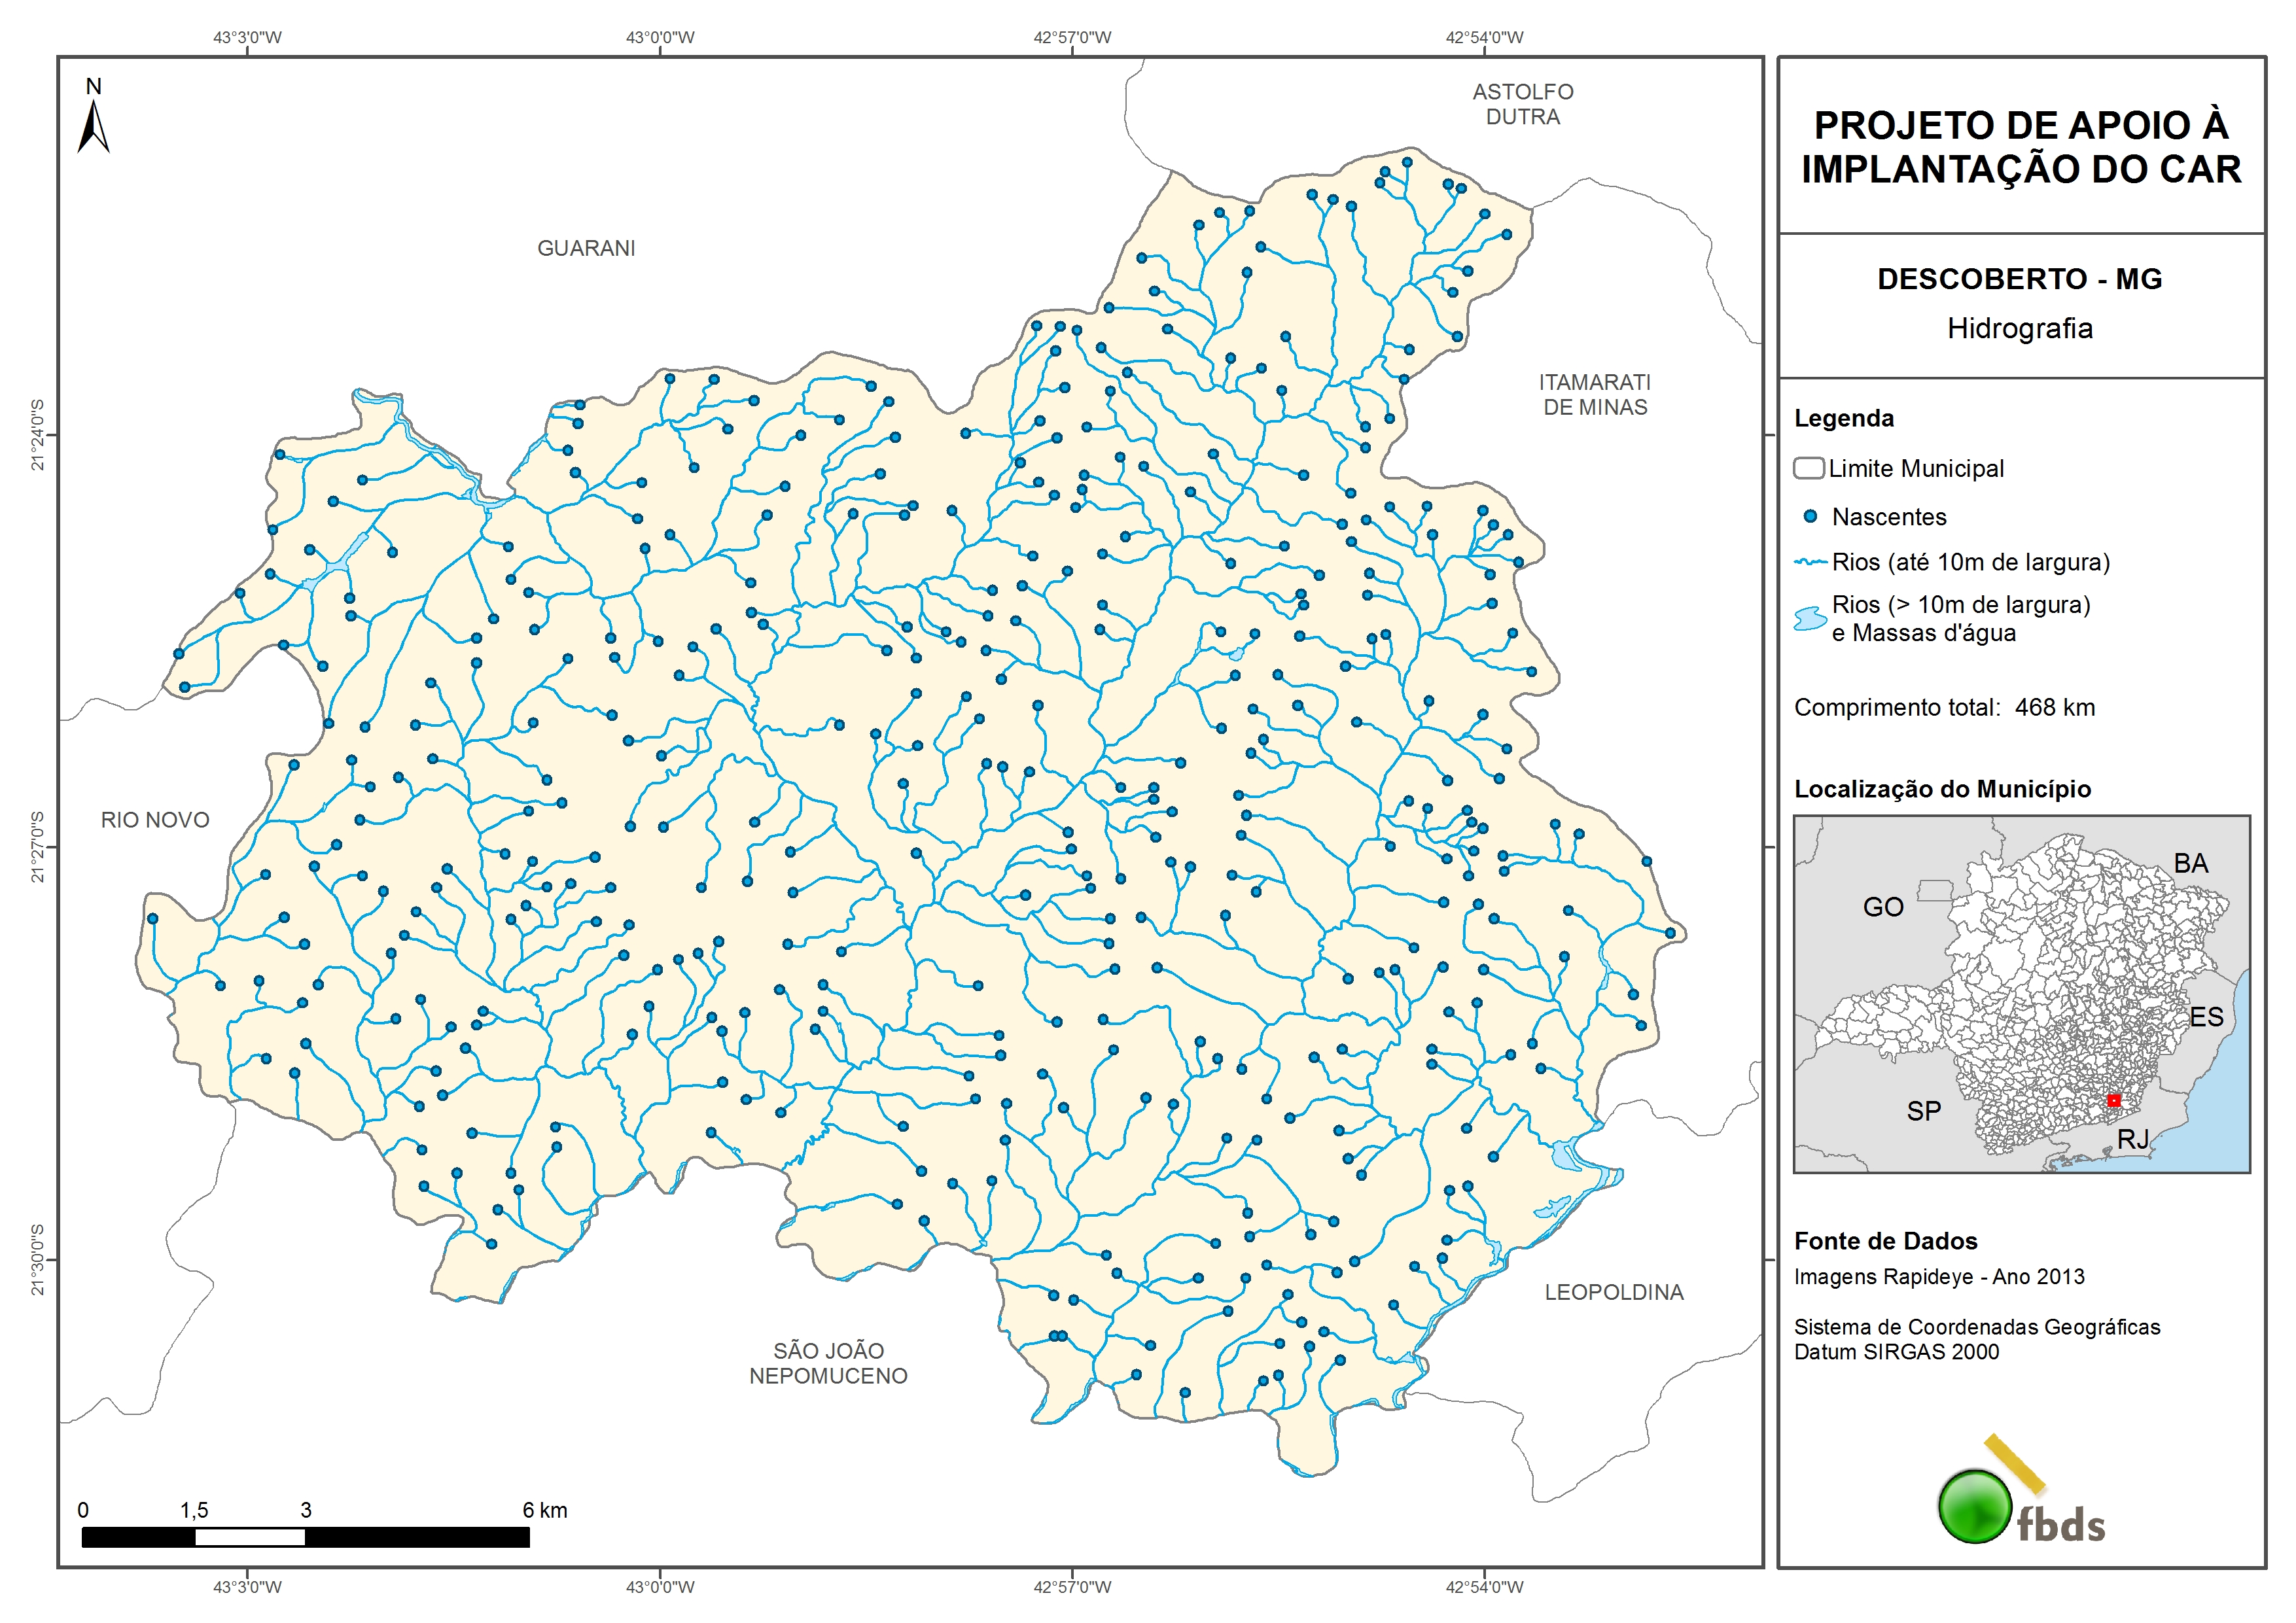This screenshot has height=1623, width=2296.
Task: Click the red municipality marker in locator map
Action: click(x=2114, y=1100)
